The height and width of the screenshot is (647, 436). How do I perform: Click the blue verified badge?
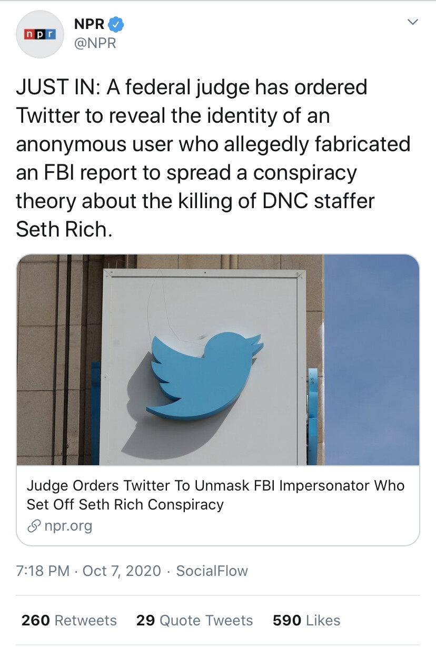[116, 24]
